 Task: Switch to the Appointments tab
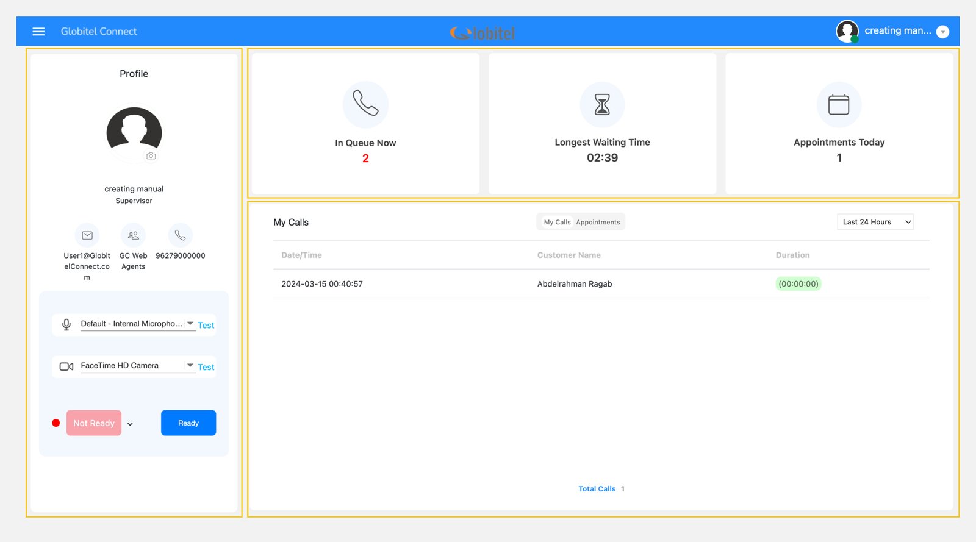click(x=598, y=223)
